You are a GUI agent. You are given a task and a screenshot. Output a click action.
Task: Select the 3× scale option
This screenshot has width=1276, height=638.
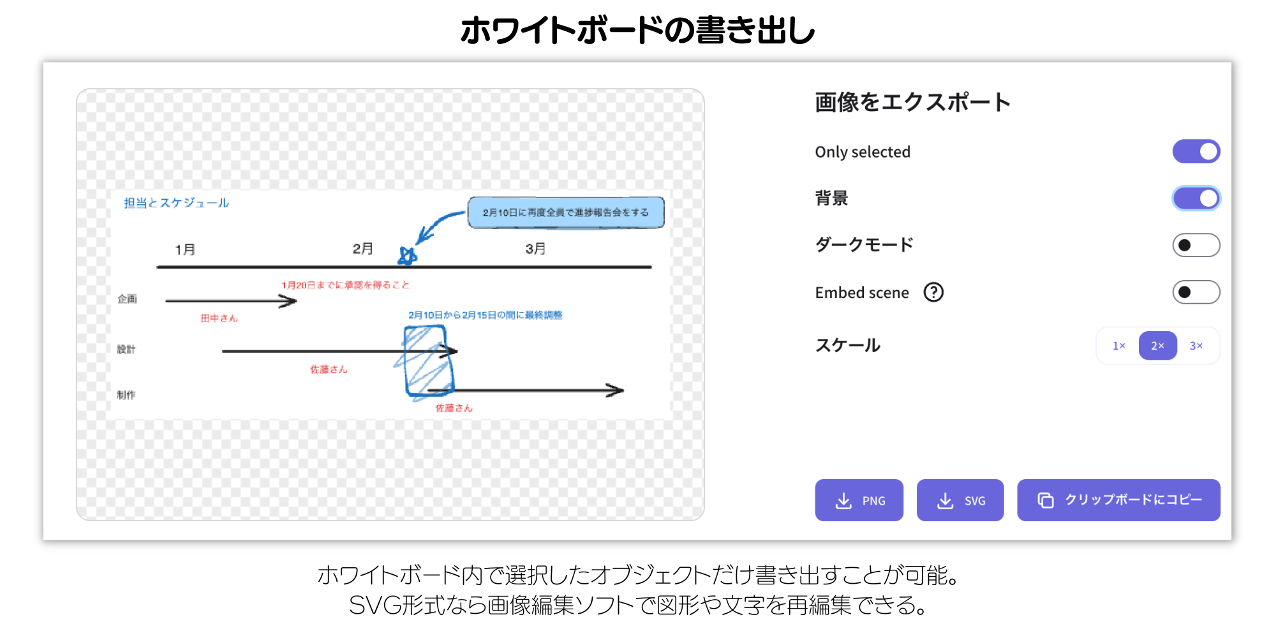(1196, 345)
